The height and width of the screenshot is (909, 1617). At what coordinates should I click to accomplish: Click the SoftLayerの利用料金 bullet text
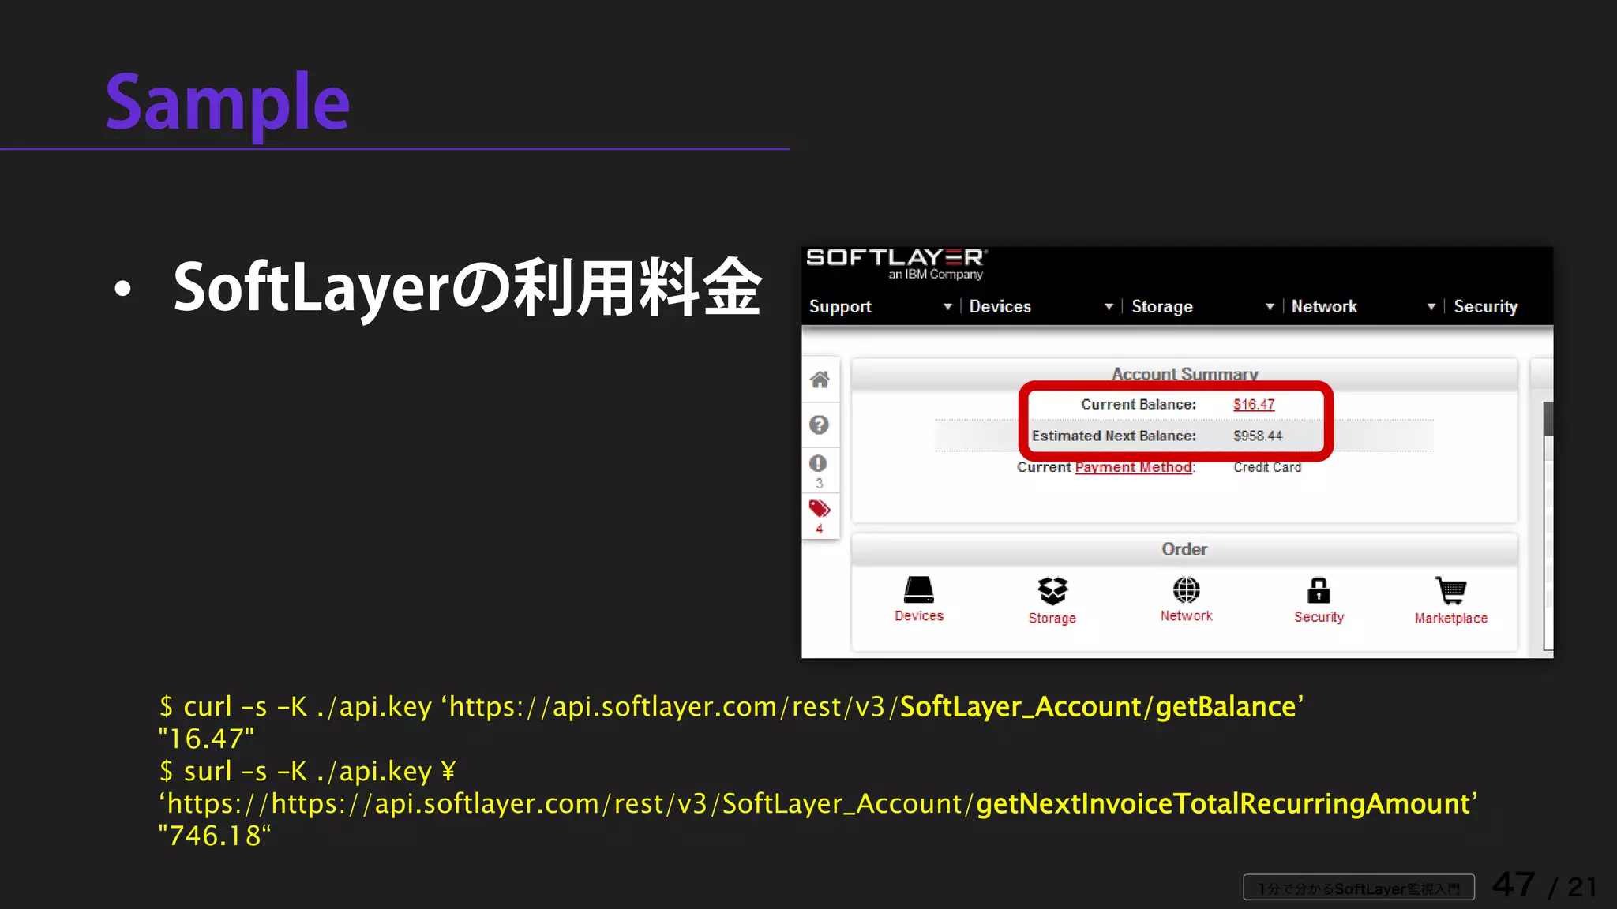point(467,287)
